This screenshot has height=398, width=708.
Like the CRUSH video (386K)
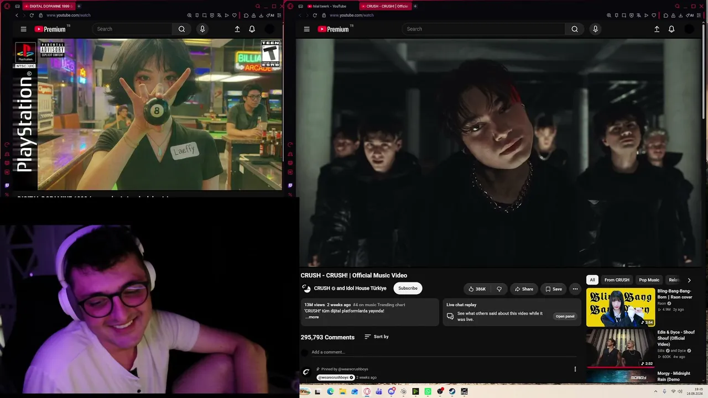click(x=477, y=289)
